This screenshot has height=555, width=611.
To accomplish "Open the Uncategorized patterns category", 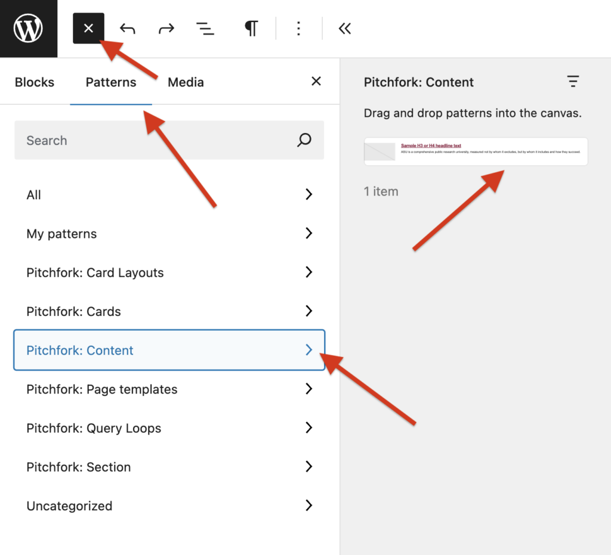I will pyautogui.click(x=169, y=506).
